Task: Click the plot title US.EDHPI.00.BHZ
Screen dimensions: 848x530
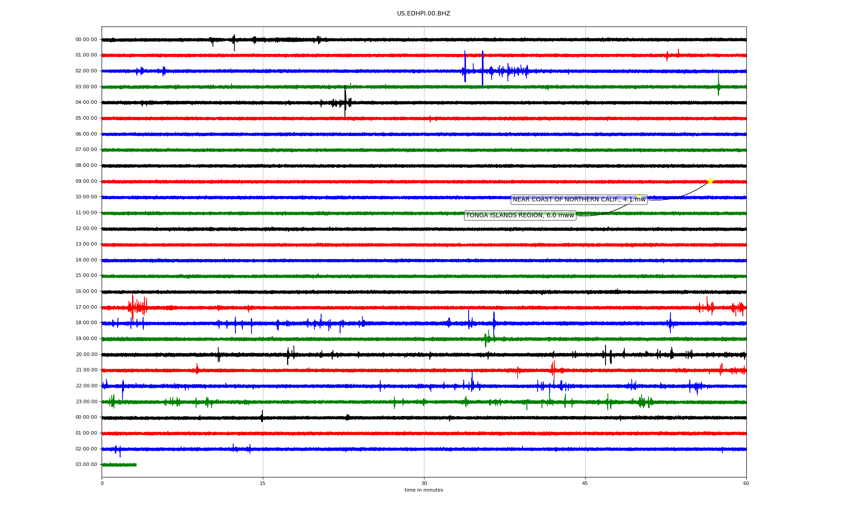Action: (x=424, y=14)
